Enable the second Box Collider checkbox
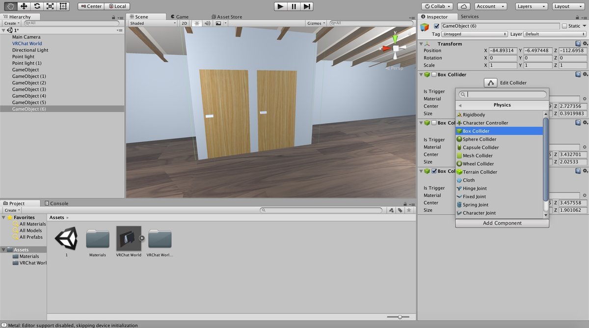 pos(433,123)
